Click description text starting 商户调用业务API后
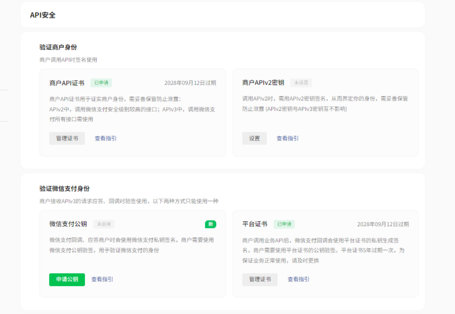This screenshot has width=455, height=314. pos(323,250)
